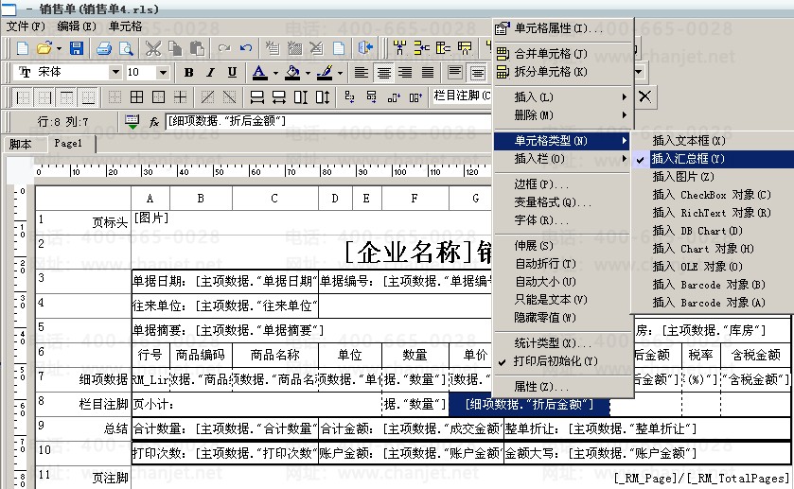Image resolution: width=794 pixels, height=489 pixels.
Task: Click the Undo arrow icon
Action: [246, 47]
